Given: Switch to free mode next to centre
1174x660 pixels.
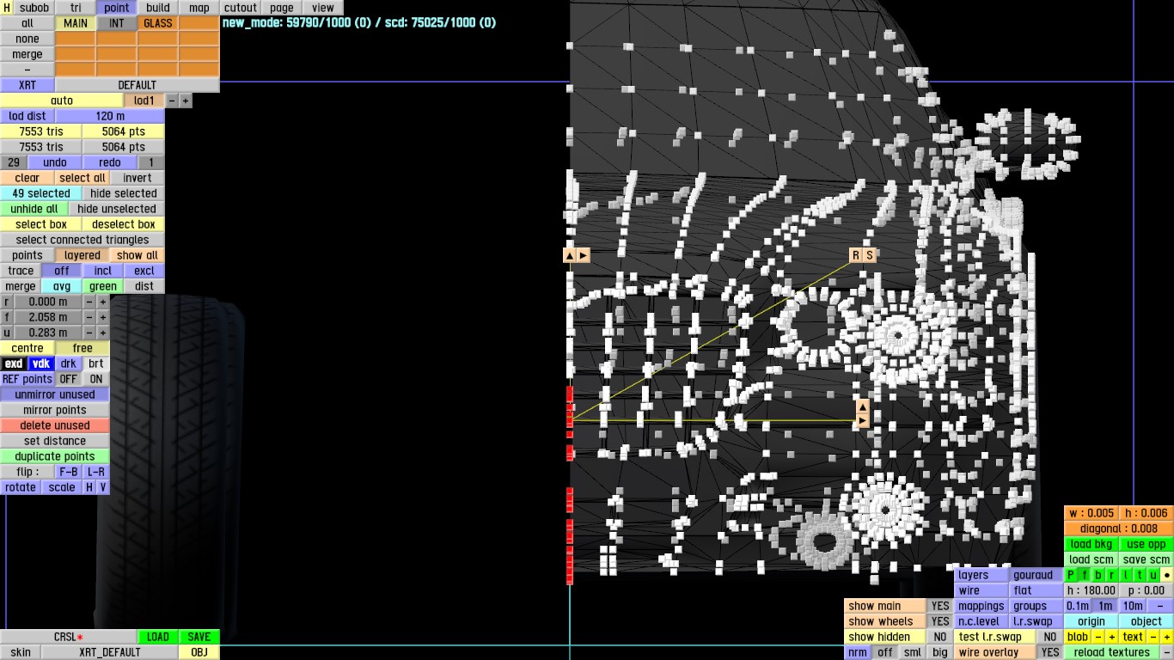Looking at the screenshot, I should [x=83, y=348].
